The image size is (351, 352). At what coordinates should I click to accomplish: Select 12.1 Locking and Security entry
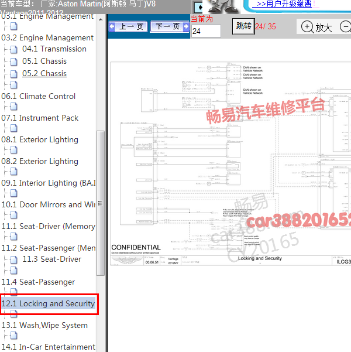point(48,303)
